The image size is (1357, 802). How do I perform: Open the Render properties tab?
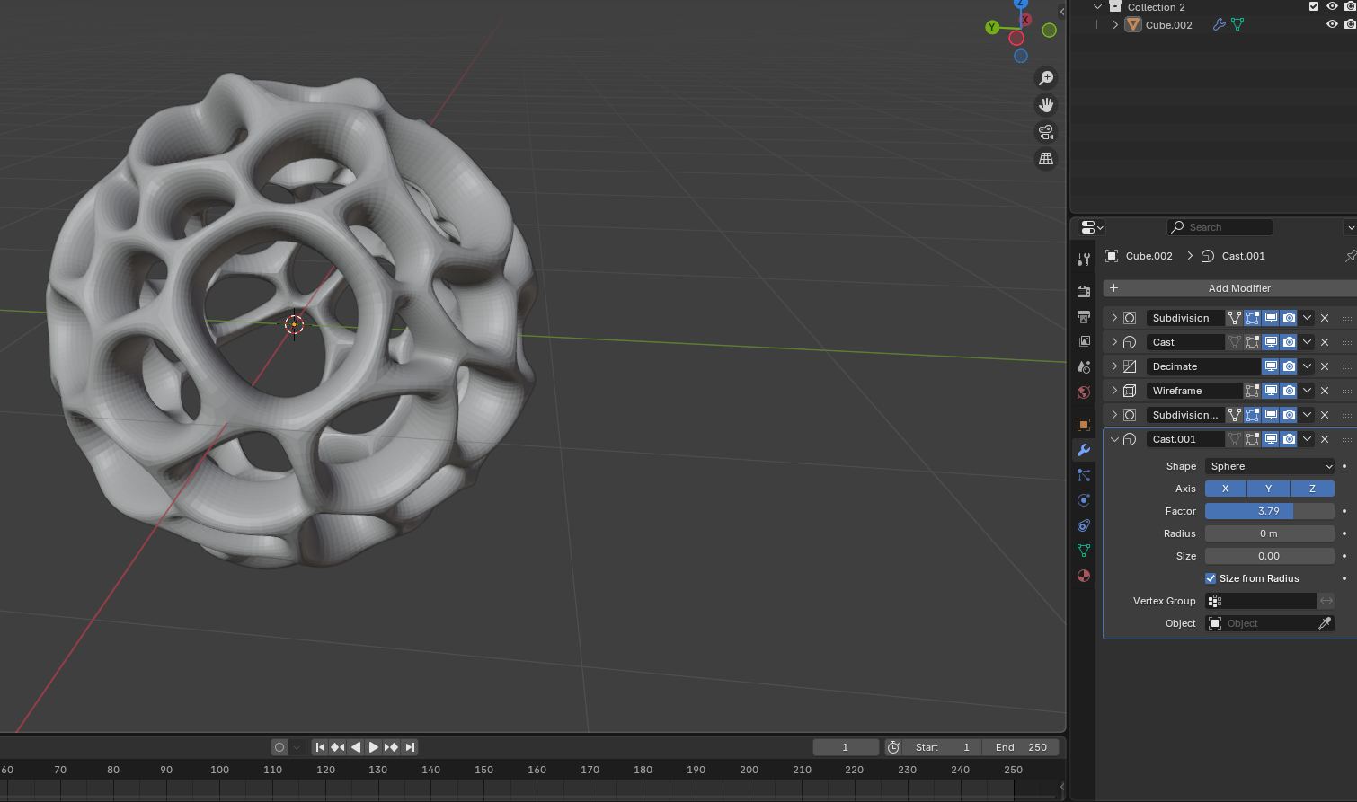[x=1084, y=292]
